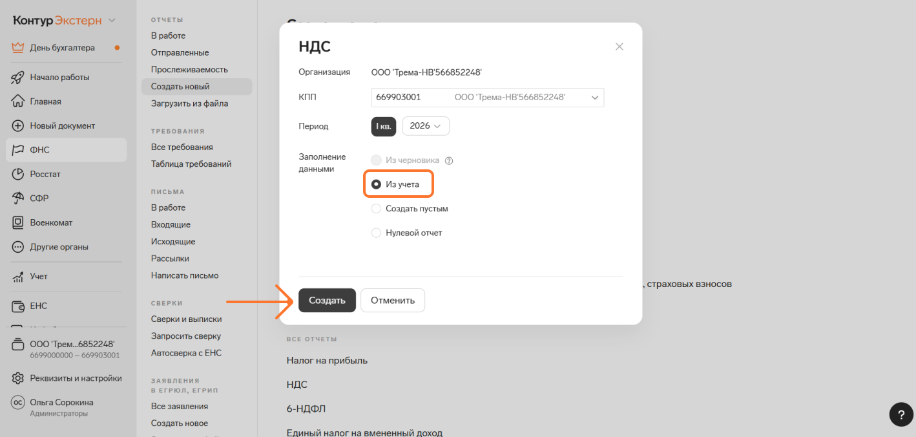Image resolution: width=916 pixels, height=437 pixels.
Task: Open the 2026 year dropdown
Action: [426, 126]
